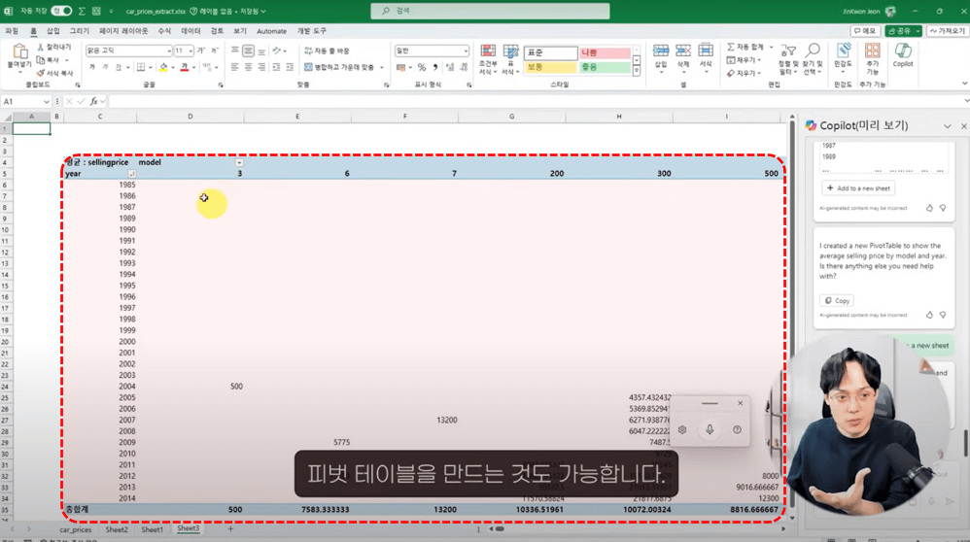Click the search box in title bar

(x=490, y=11)
